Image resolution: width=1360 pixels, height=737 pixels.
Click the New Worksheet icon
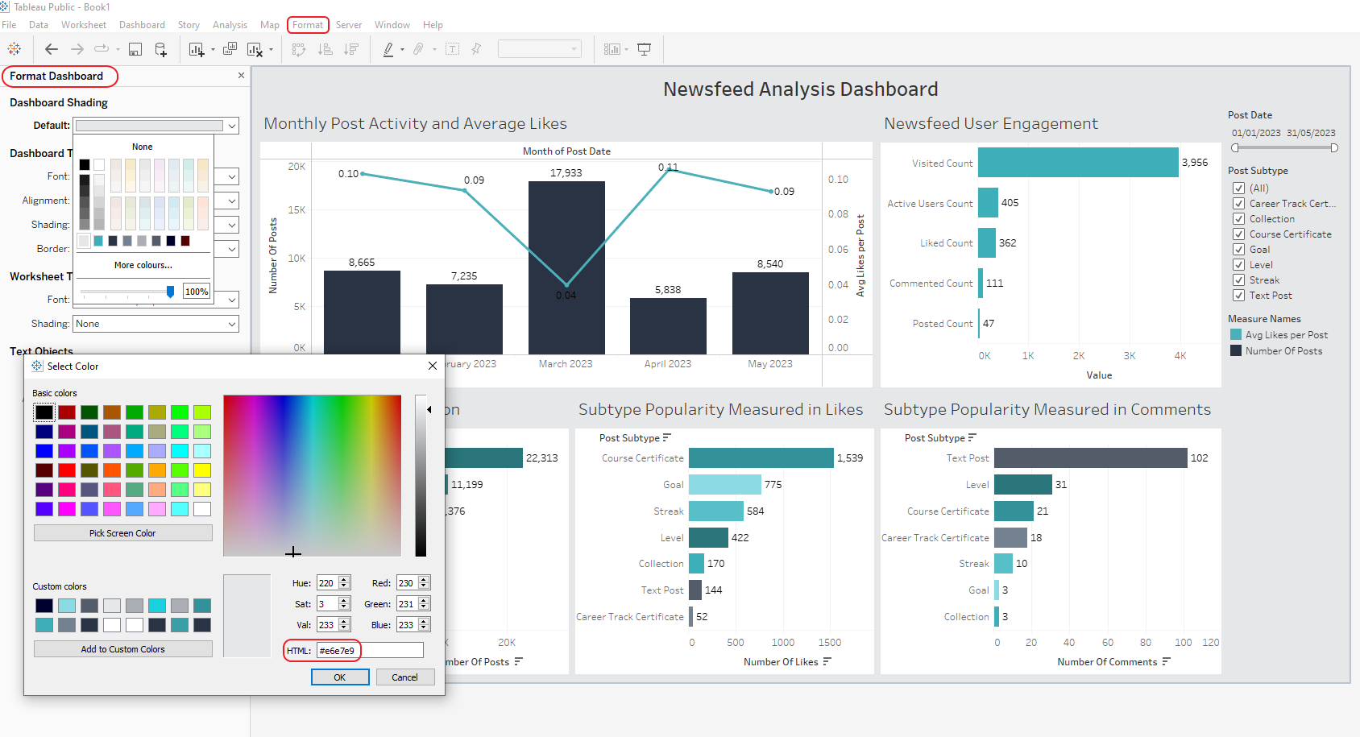[x=197, y=49]
